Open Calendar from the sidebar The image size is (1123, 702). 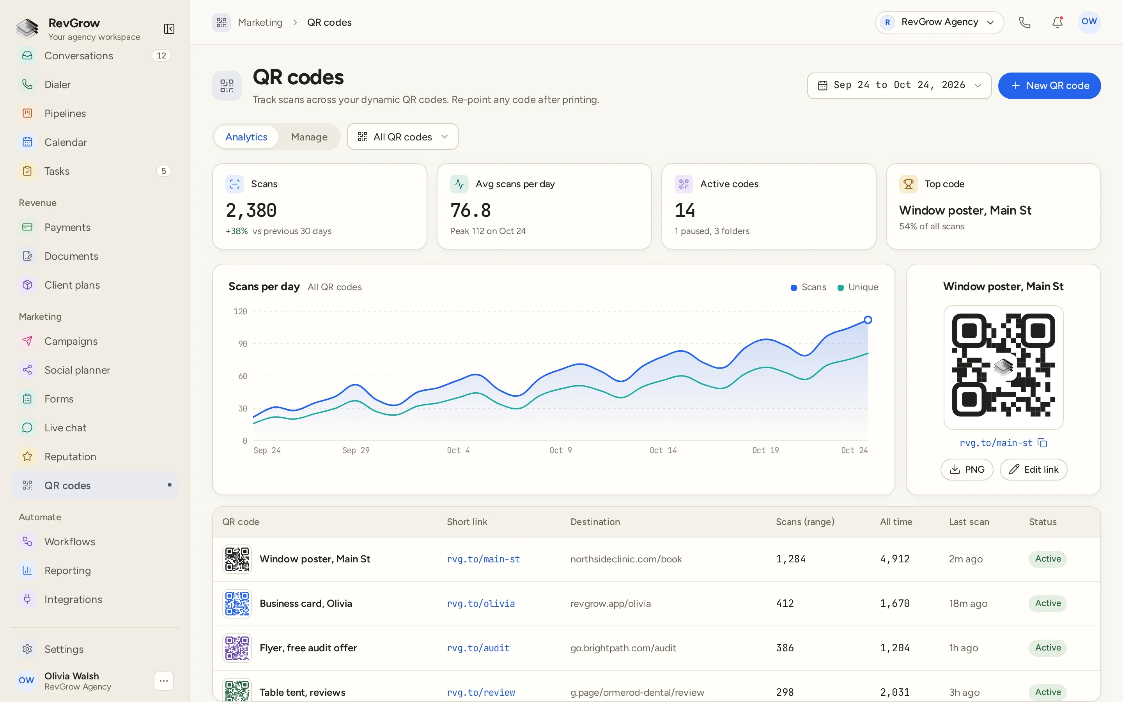pyautogui.click(x=95, y=142)
